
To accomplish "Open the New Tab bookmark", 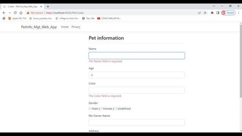I will pos(88,19).
